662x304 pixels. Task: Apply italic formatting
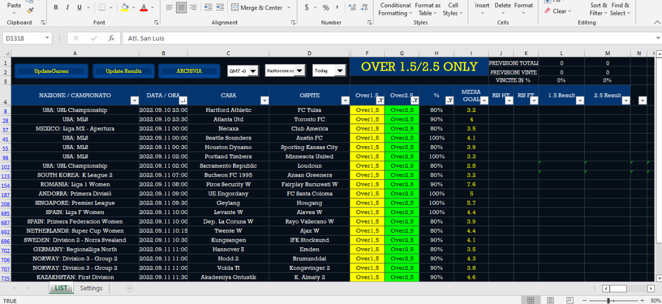point(67,8)
